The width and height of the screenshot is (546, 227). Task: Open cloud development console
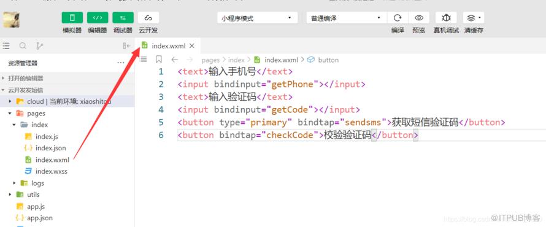coord(148,17)
